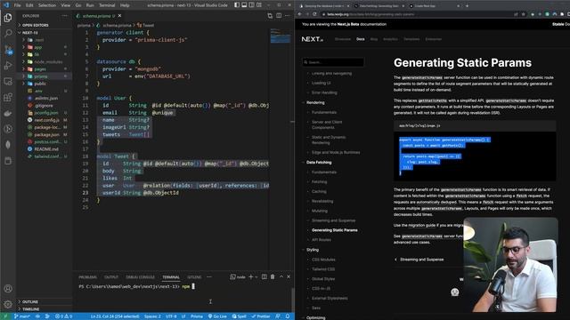Open the View menu
The height and width of the screenshot is (320, 570).
[x=66, y=5]
